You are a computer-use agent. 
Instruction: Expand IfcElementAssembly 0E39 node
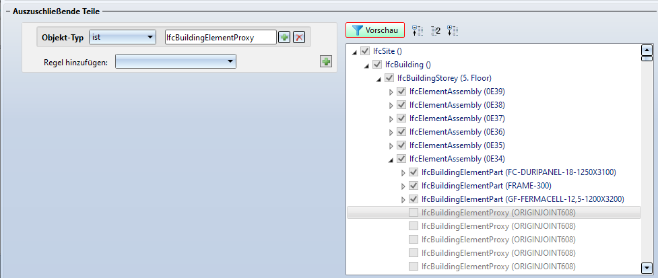pyautogui.click(x=391, y=92)
